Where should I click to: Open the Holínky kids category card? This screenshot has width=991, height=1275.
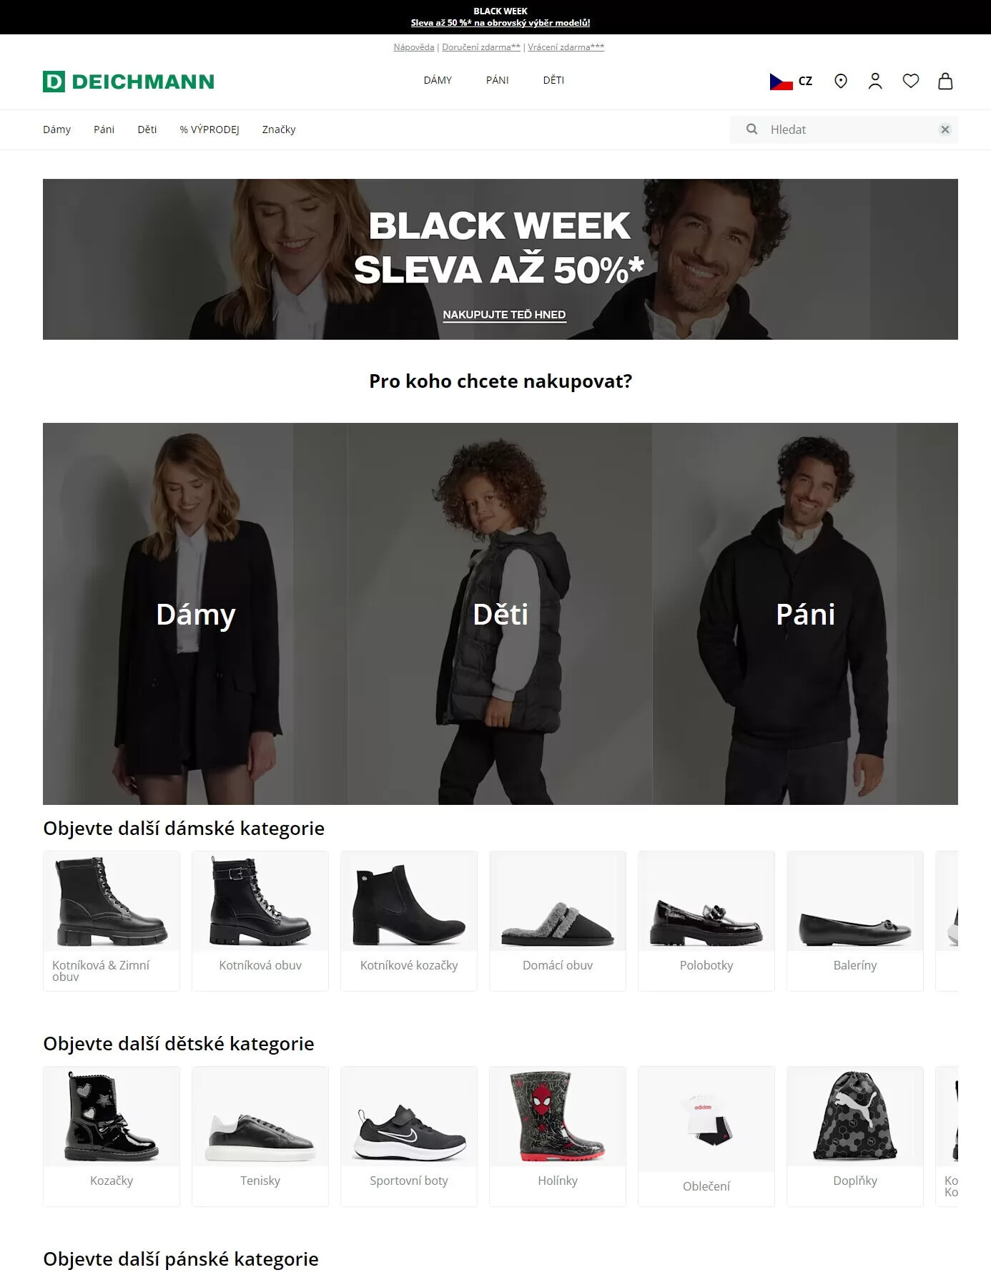(558, 1136)
